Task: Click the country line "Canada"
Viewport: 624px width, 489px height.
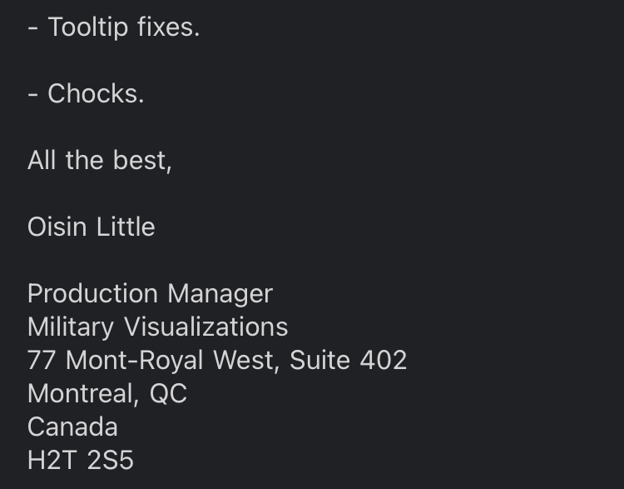Action: [72, 427]
